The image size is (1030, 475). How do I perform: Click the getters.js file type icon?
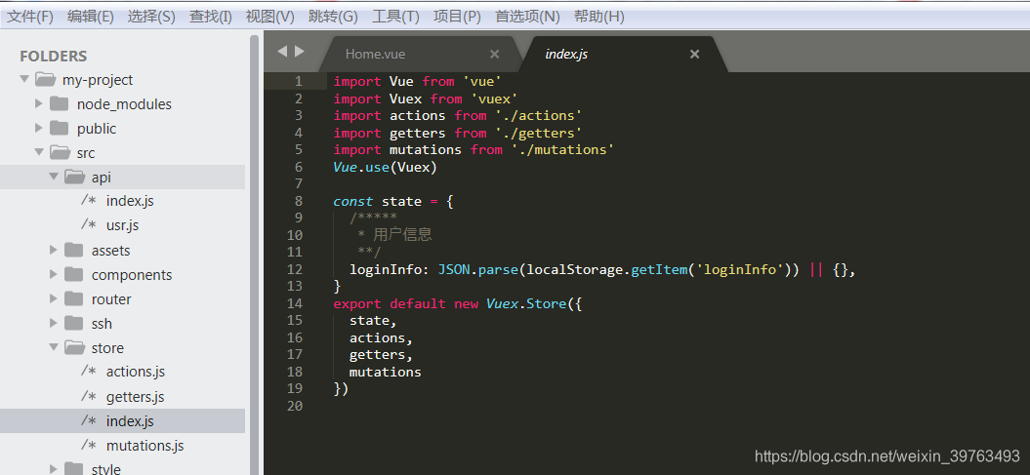[x=89, y=396]
